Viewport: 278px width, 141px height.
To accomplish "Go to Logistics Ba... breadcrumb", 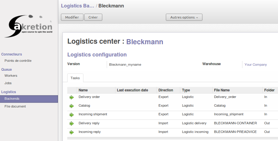I will [77, 6].
